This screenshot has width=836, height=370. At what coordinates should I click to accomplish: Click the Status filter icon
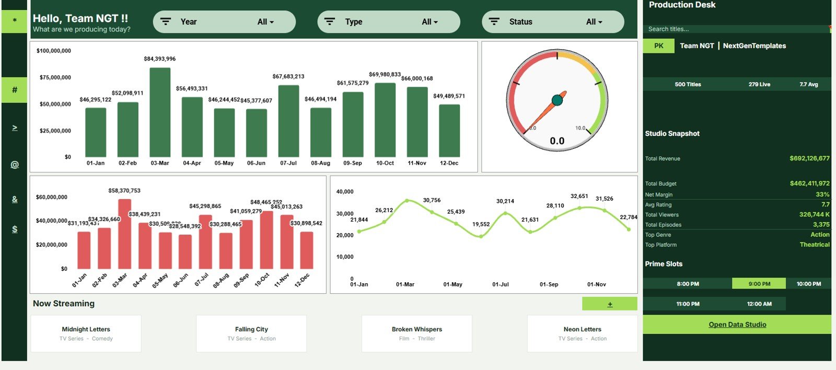494,21
